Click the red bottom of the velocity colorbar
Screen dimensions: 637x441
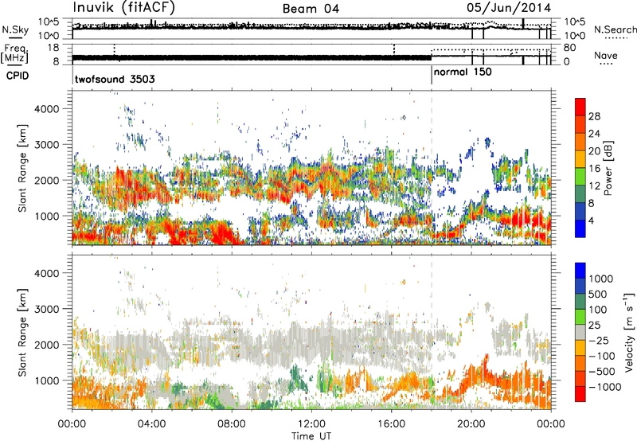coord(580,394)
